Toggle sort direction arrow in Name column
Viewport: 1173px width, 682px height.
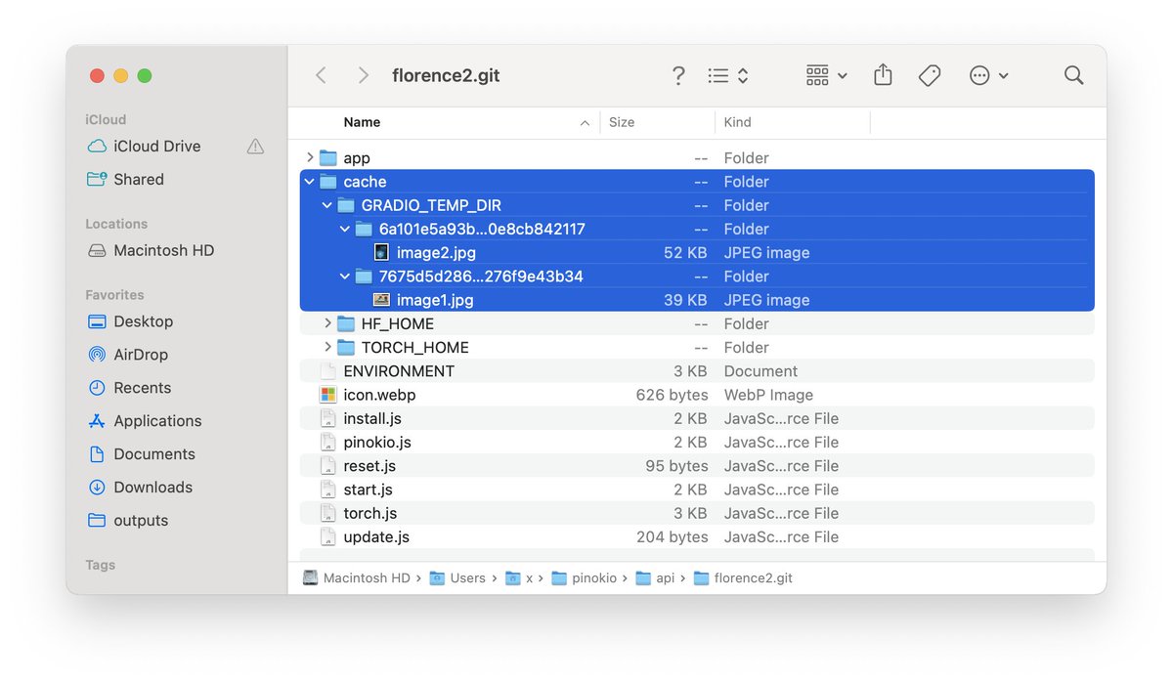[x=585, y=123]
